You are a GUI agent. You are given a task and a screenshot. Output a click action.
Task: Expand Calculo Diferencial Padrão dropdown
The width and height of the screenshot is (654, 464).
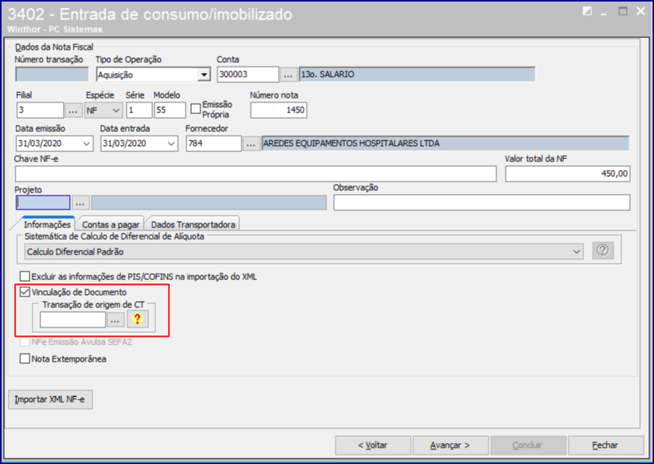[576, 251]
